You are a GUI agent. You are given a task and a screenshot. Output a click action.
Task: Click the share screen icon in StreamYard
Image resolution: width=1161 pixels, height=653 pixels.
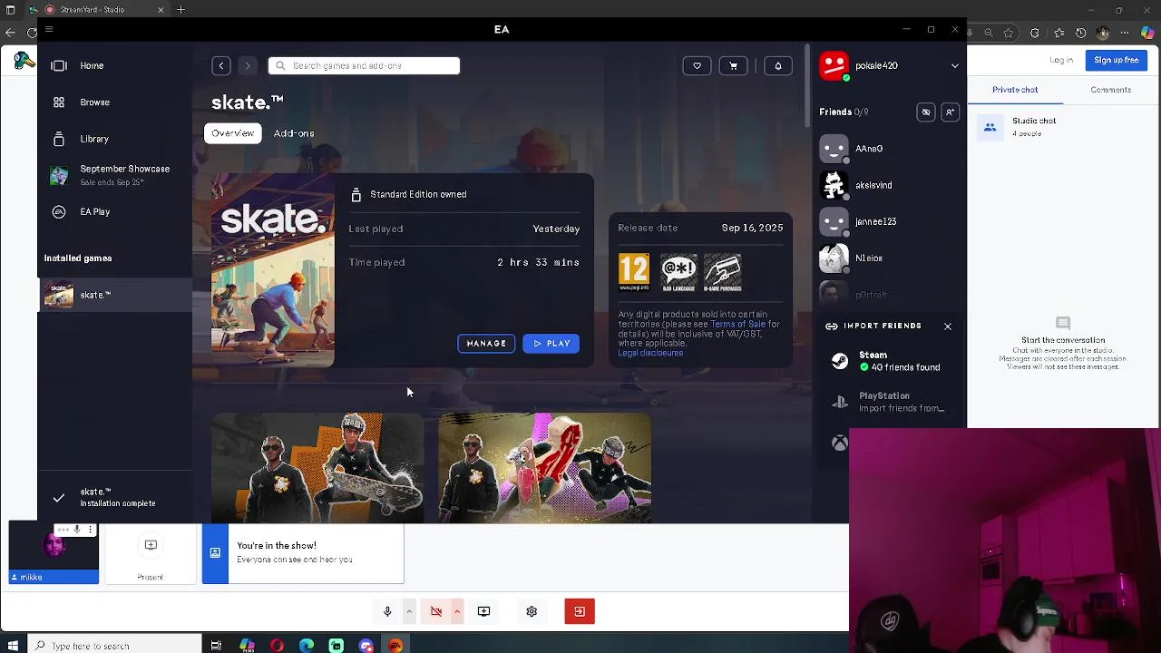pos(483,611)
